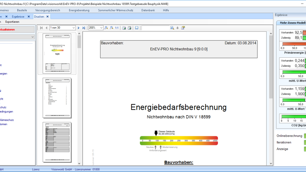The width and height of the screenshot is (306, 172).
Task: Click the mittl. U-Wert green gauge with 0,244
Action: tap(294, 72)
